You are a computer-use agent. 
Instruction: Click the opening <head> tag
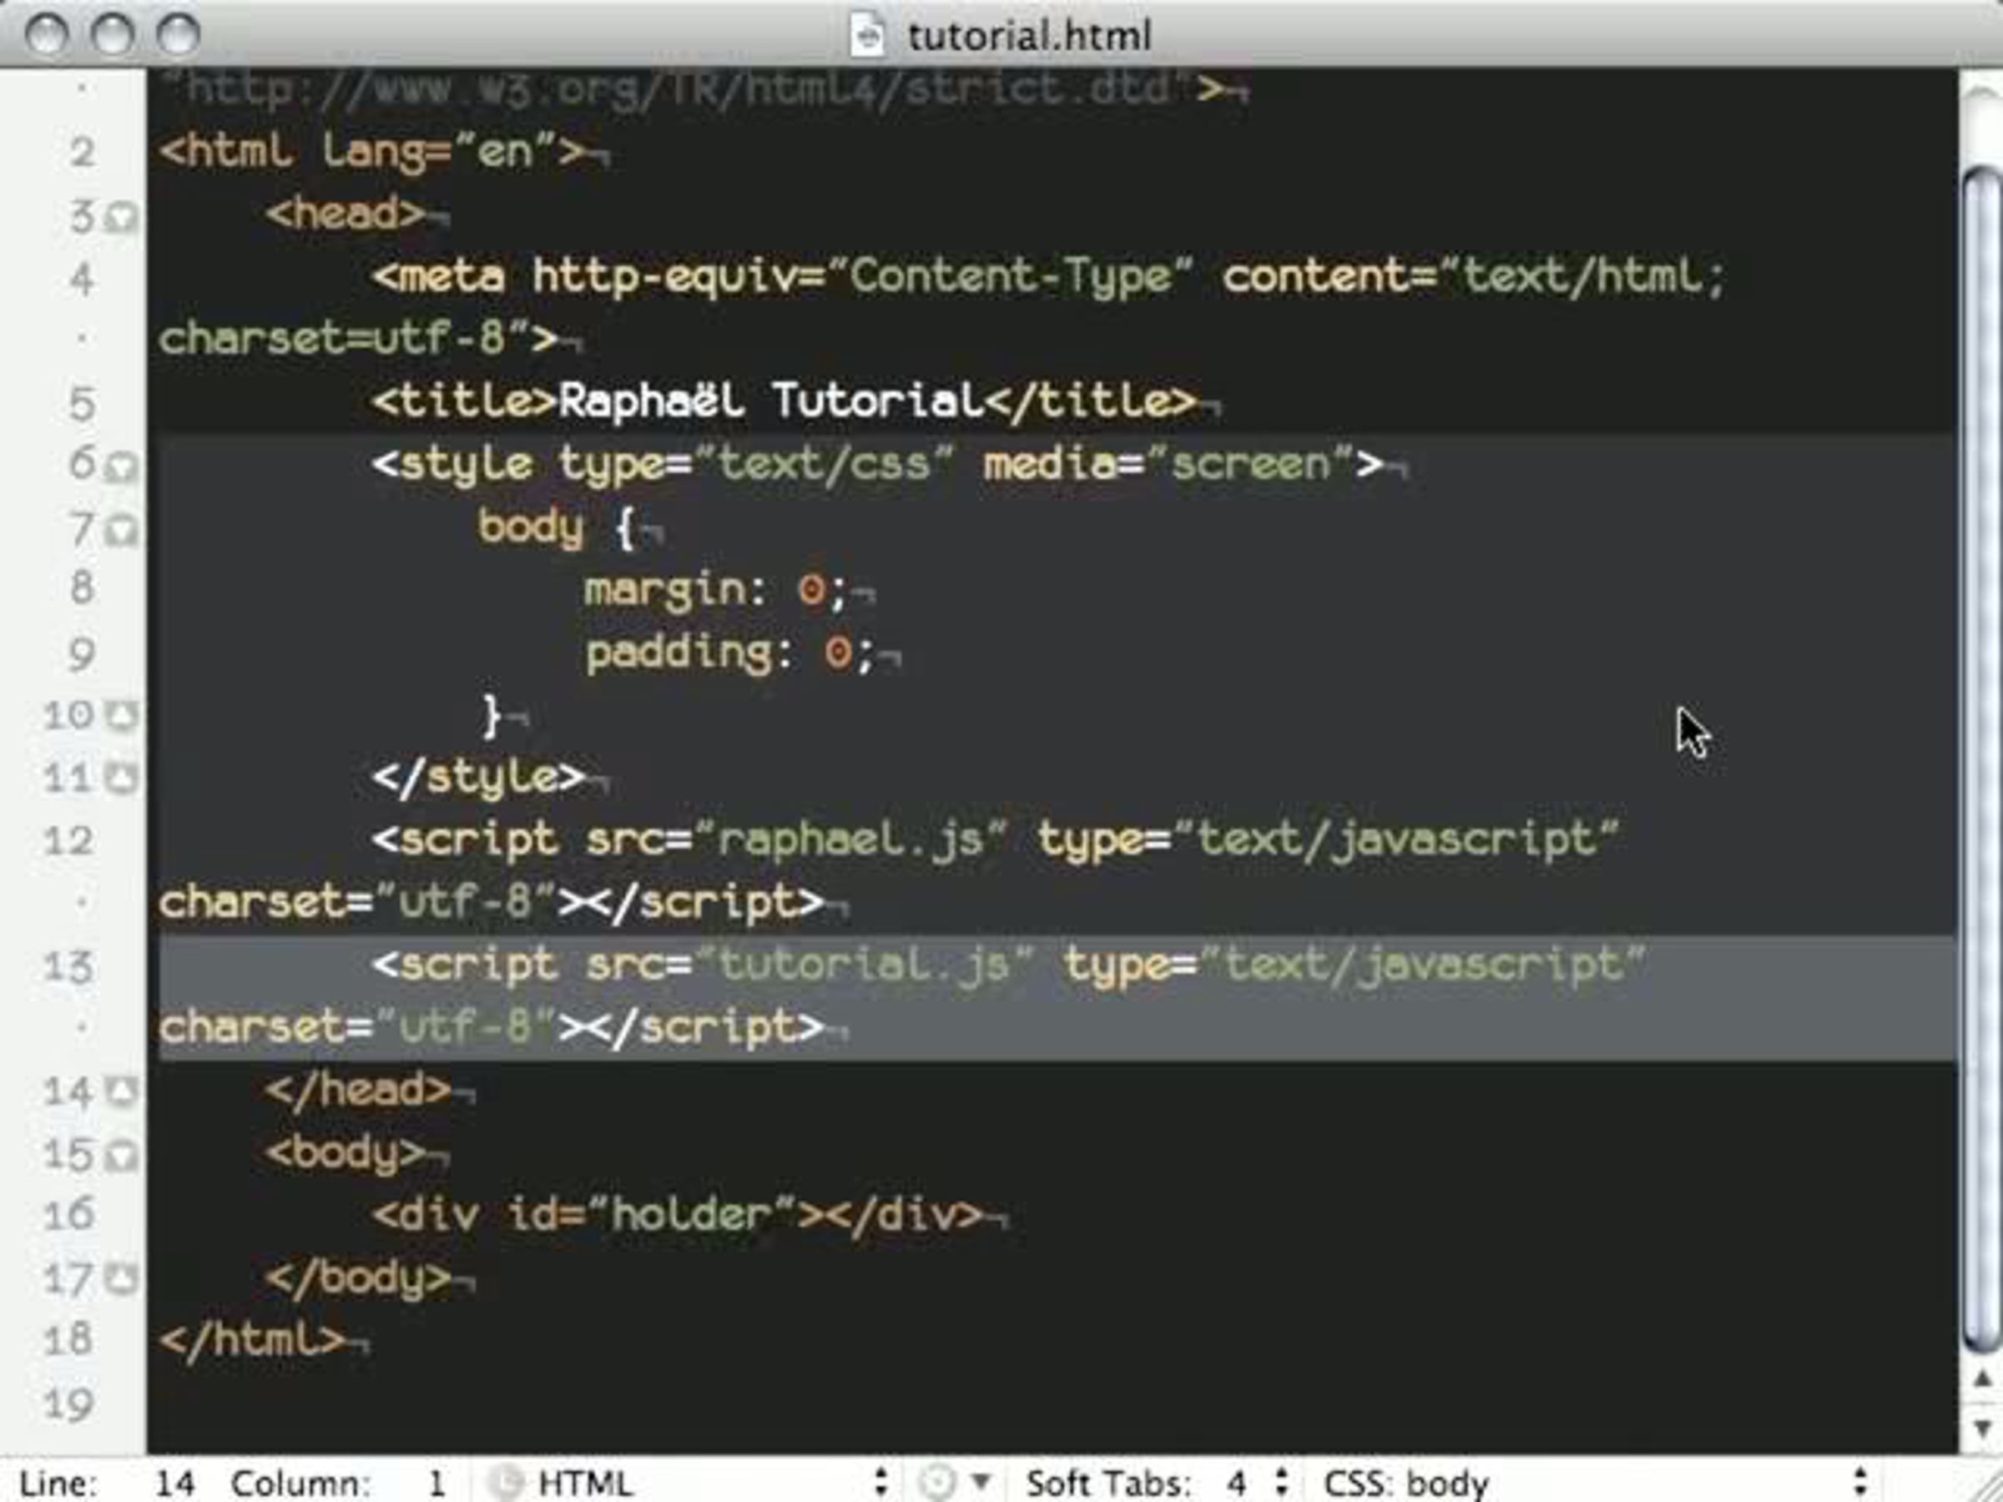point(346,214)
